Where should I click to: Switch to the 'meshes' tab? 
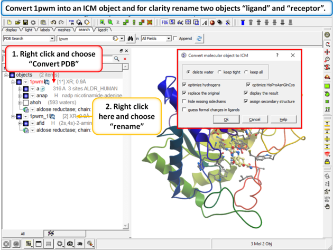(x=64, y=30)
